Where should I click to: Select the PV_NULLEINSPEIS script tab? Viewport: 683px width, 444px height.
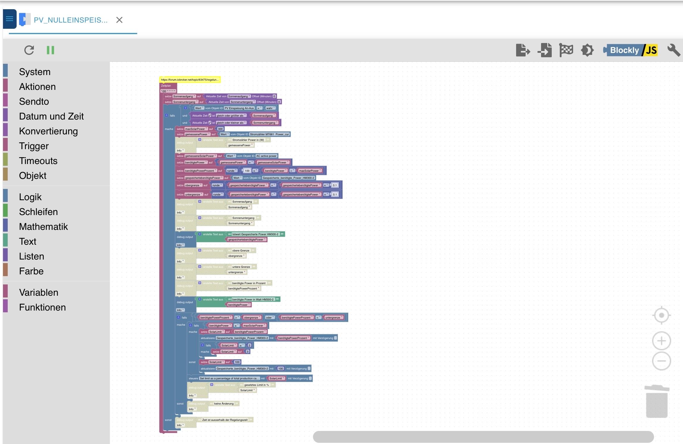pyautogui.click(x=70, y=20)
